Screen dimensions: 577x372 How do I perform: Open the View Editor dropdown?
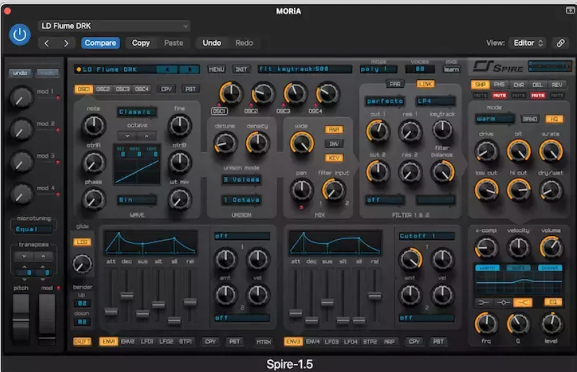click(x=529, y=43)
